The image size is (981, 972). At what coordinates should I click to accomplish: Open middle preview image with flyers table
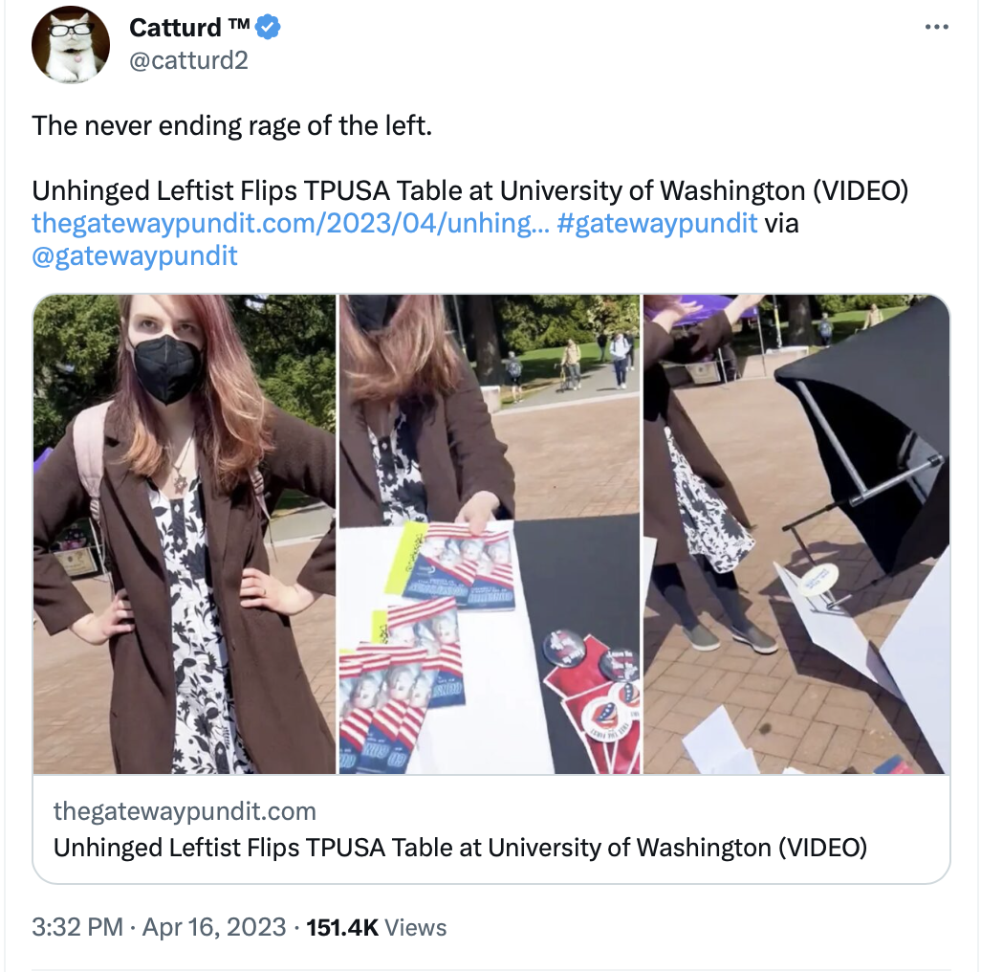[x=490, y=535]
